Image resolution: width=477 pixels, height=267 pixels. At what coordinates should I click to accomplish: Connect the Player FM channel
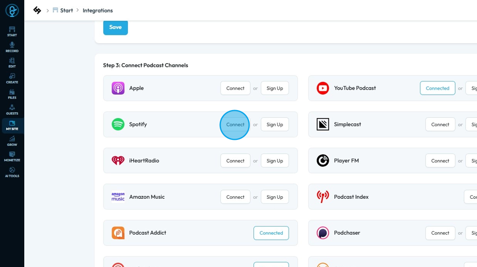(440, 161)
